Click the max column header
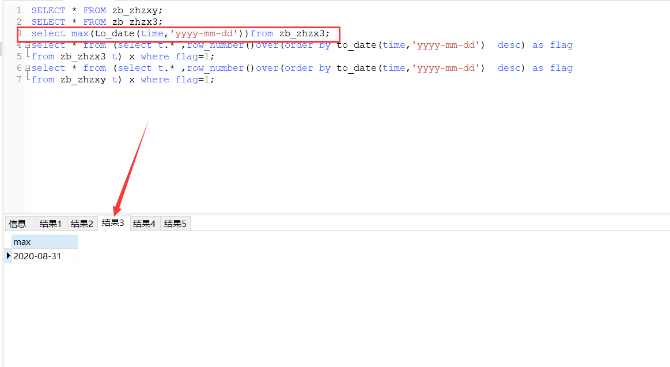The width and height of the screenshot is (670, 367). [x=44, y=242]
